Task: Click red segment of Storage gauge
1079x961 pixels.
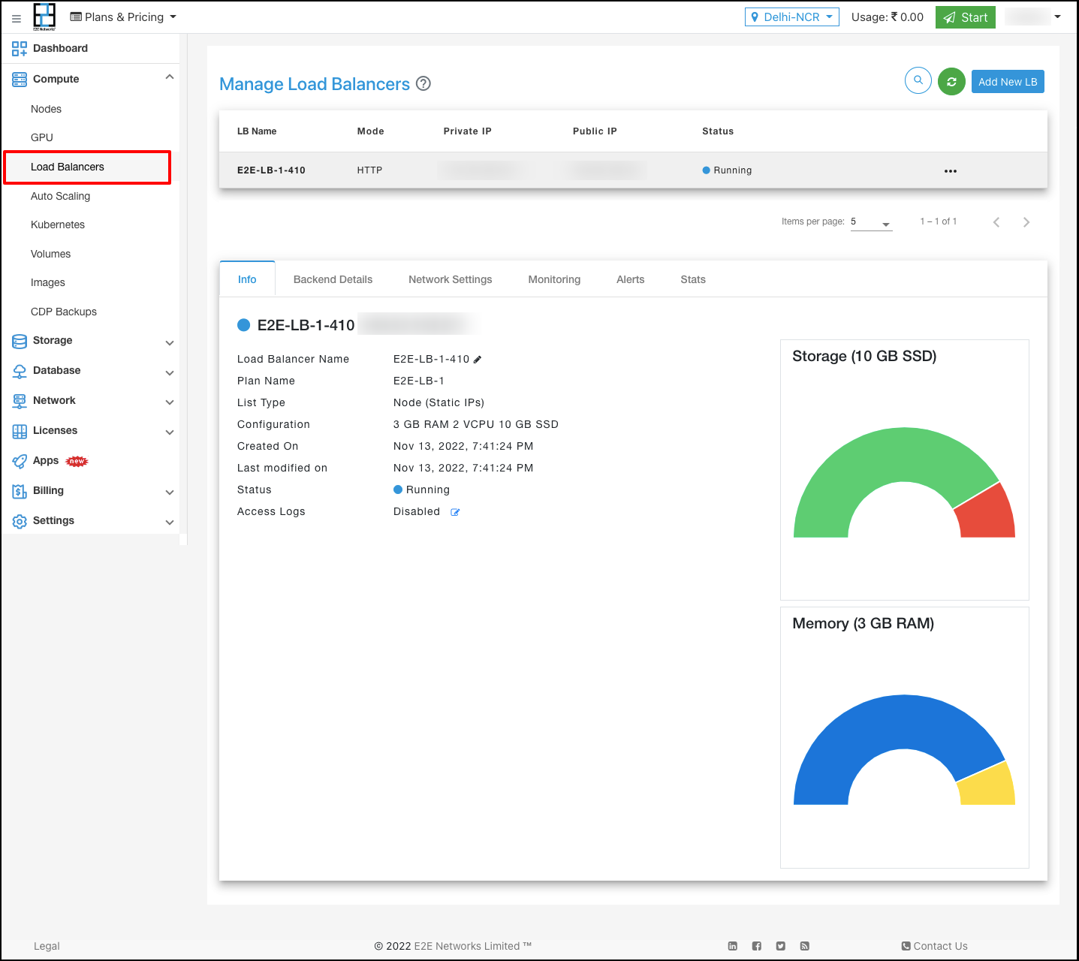Action: [991, 514]
